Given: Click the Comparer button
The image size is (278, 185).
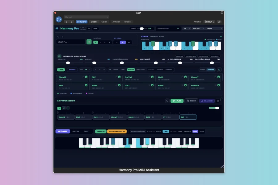Looking at the screenshot, I should coord(82,22).
